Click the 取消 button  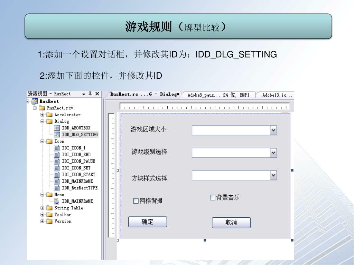coord(231,223)
